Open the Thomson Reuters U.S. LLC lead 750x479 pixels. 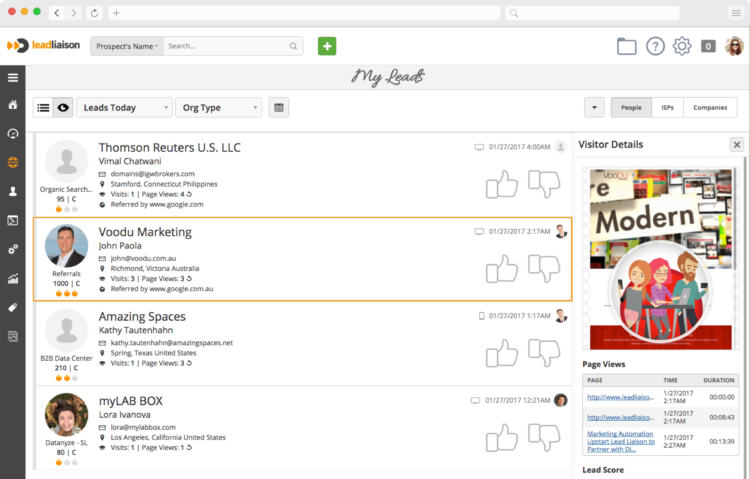tap(170, 147)
